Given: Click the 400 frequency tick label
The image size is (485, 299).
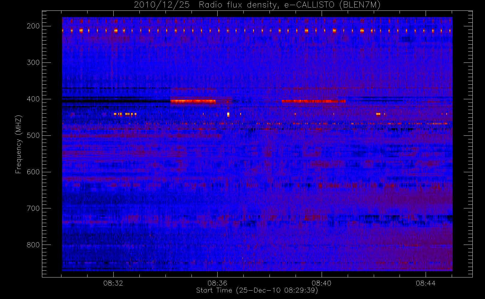Looking at the screenshot, I should (33, 99).
